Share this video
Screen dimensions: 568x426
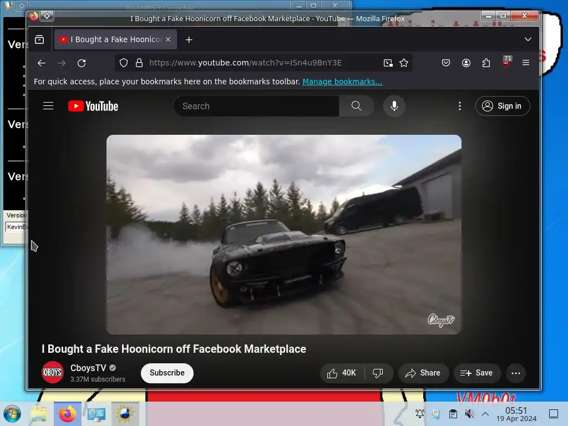pyautogui.click(x=423, y=373)
